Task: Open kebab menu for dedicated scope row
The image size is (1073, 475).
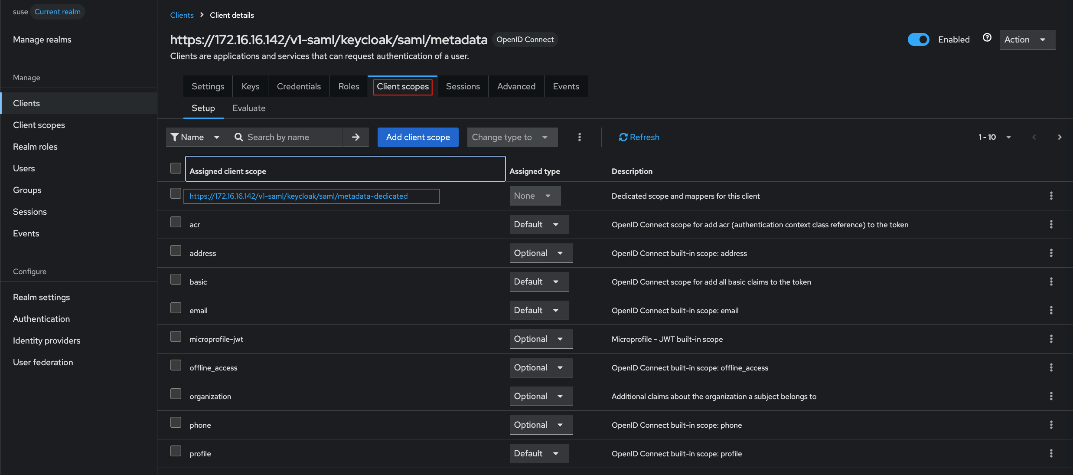Action: (x=1051, y=196)
